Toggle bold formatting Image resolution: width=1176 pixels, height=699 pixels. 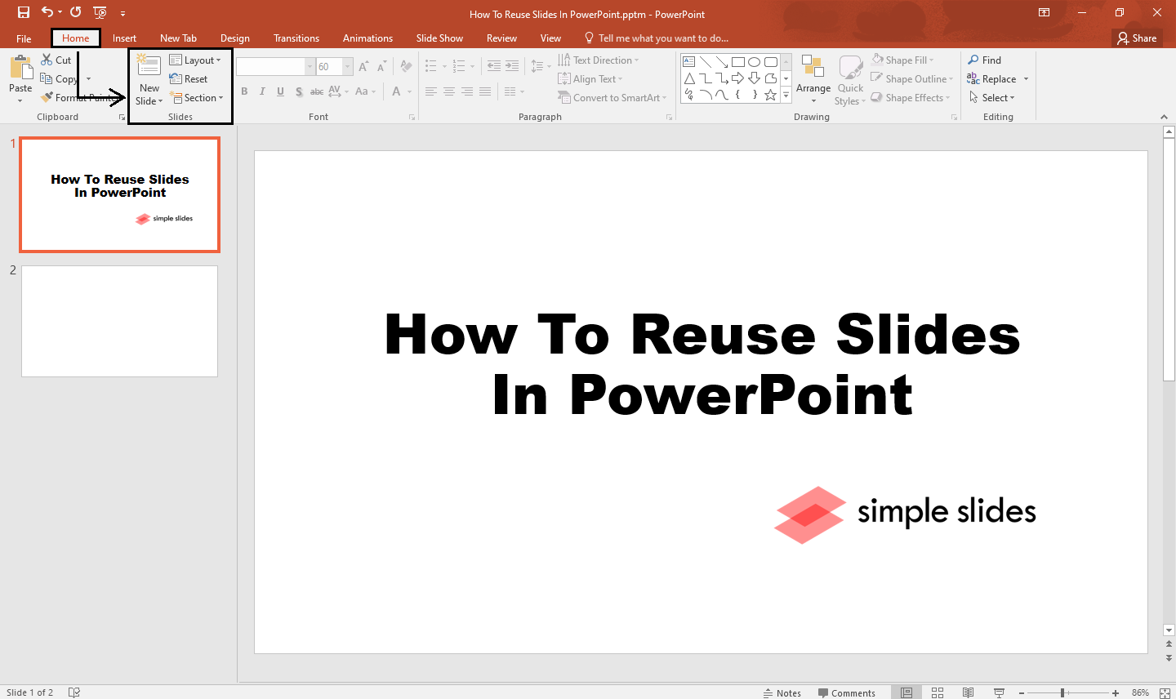[244, 91]
